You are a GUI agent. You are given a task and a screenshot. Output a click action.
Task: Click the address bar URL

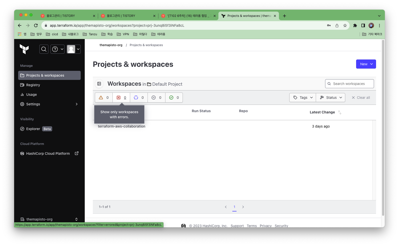[117, 25]
